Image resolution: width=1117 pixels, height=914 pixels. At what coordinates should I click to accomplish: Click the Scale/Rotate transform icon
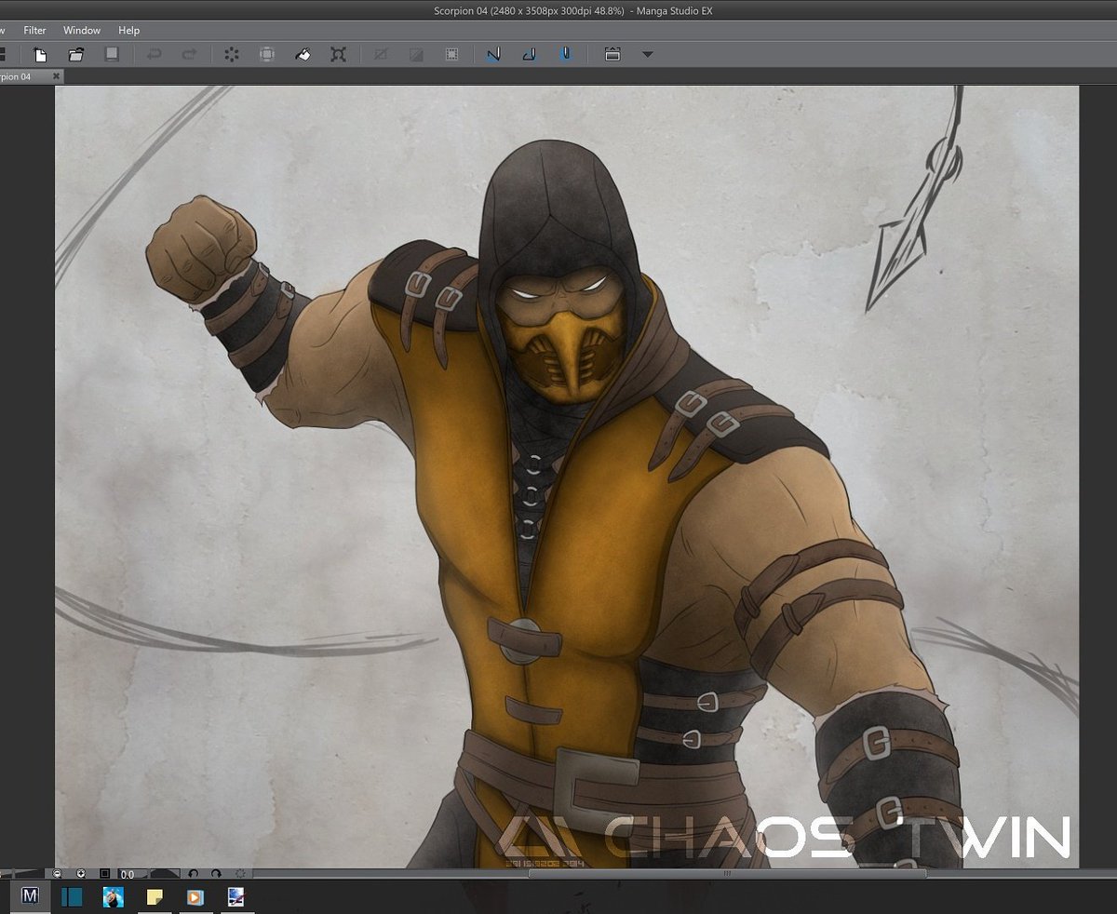coord(339,55)
